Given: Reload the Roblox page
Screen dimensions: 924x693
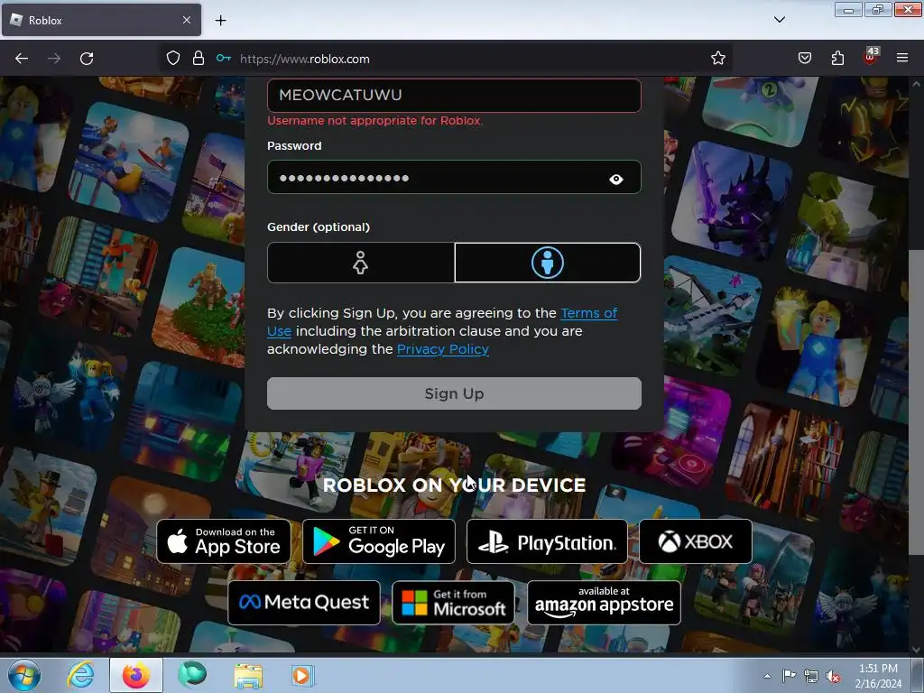Looking at the screenshot, I should pyautogui.click(x=87, y=59).
